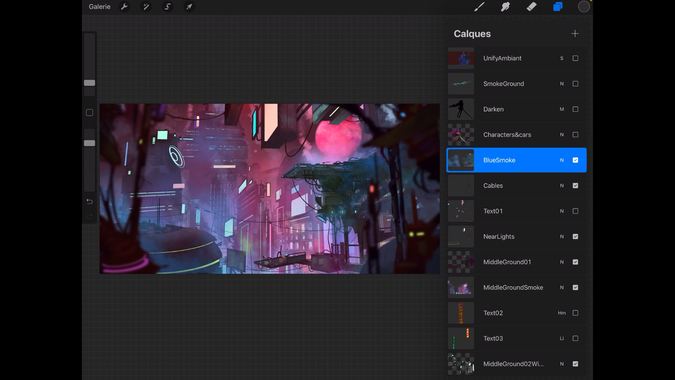
Task: Hide the NearLights layer
Action: click(x=575, y=237)
